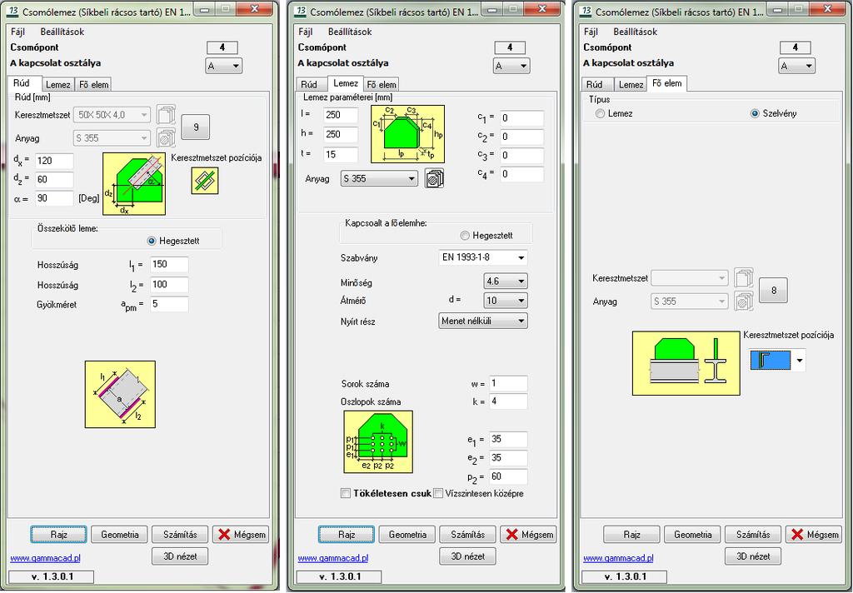Open connection class dropdown in right window

click(x=796, y=66)
